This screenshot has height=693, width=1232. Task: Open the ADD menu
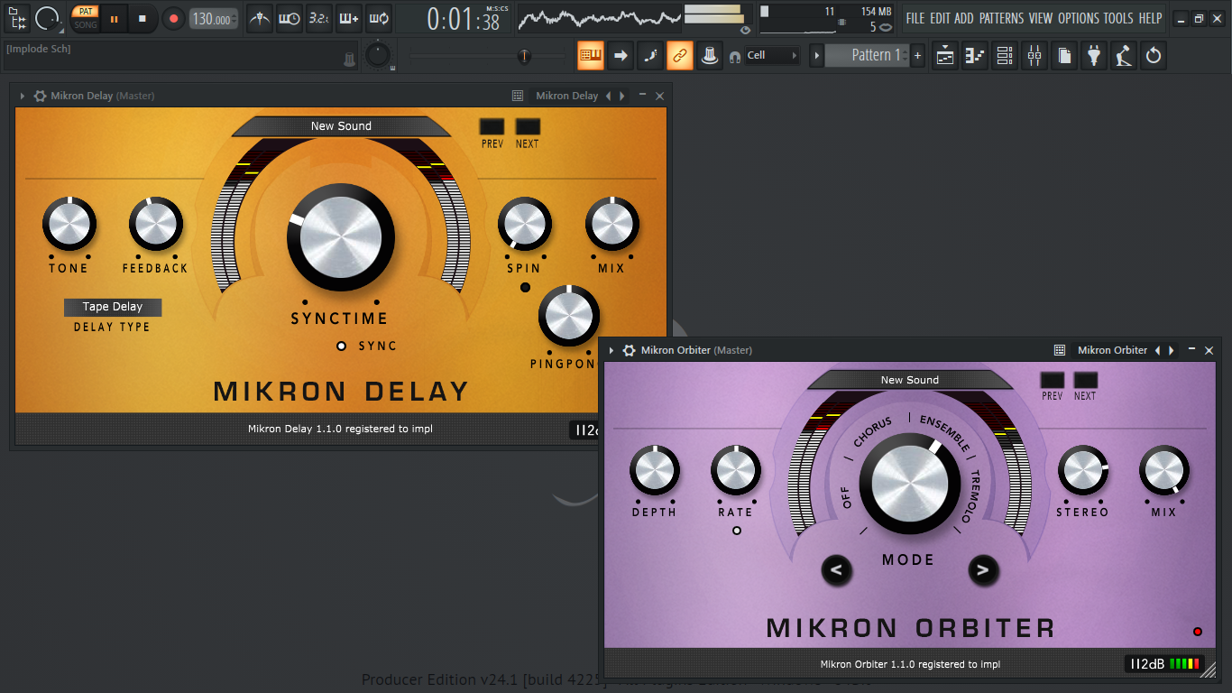(964, 18)
